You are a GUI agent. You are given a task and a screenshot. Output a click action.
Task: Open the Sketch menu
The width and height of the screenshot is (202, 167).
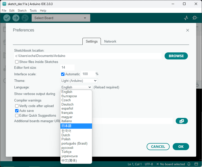tap(22, 11)
